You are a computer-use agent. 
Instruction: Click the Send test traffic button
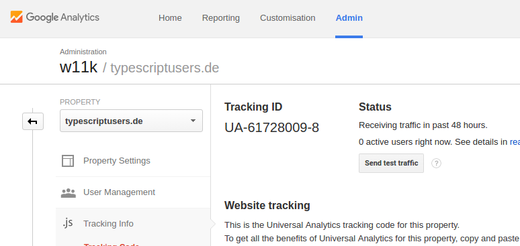(x=391, y=164)
